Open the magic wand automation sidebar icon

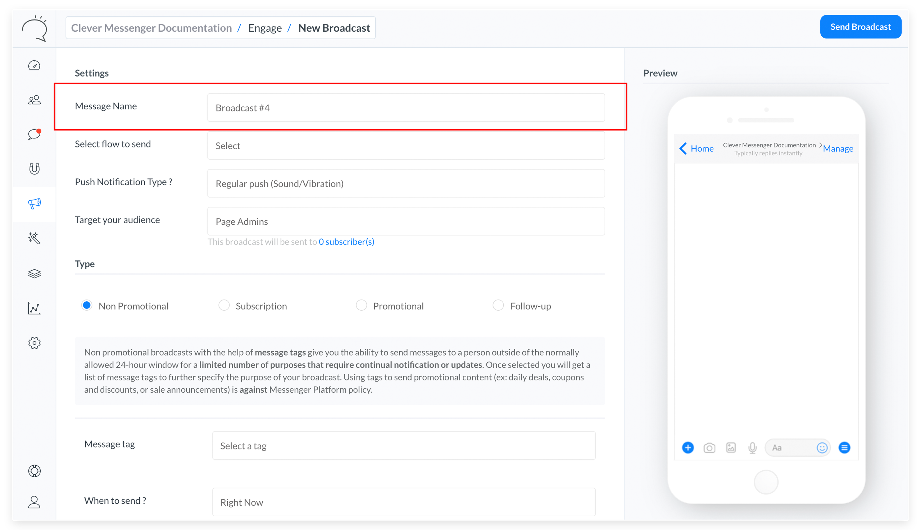[34, 238]
